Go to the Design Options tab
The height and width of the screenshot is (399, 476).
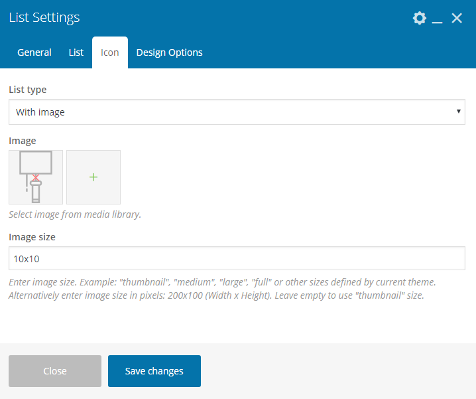[x=170, y=52]
